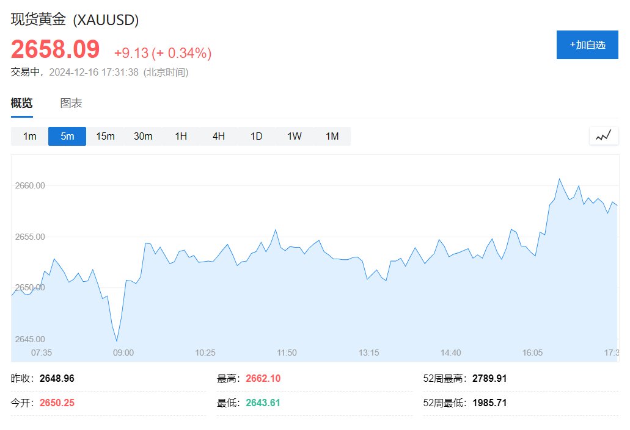Select the 1m timeframe
The width and height of the screenshot is (630, 430).
pos(29,136)
